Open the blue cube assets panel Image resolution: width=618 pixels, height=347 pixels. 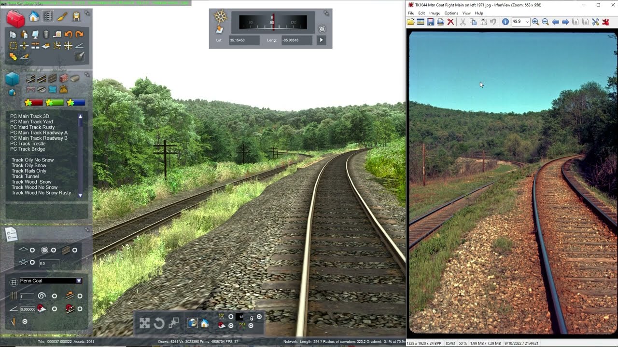[12, 79]
